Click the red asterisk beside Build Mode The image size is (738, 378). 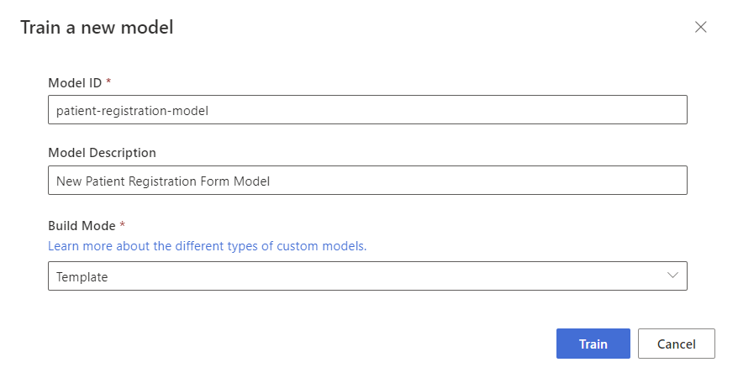pyautogui.click(x=123, y=224)
